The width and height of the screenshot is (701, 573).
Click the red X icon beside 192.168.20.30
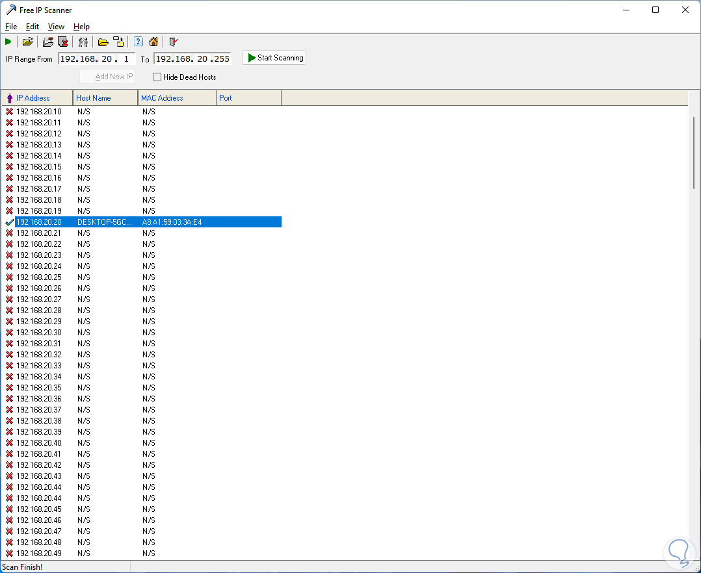pos(9,333)
